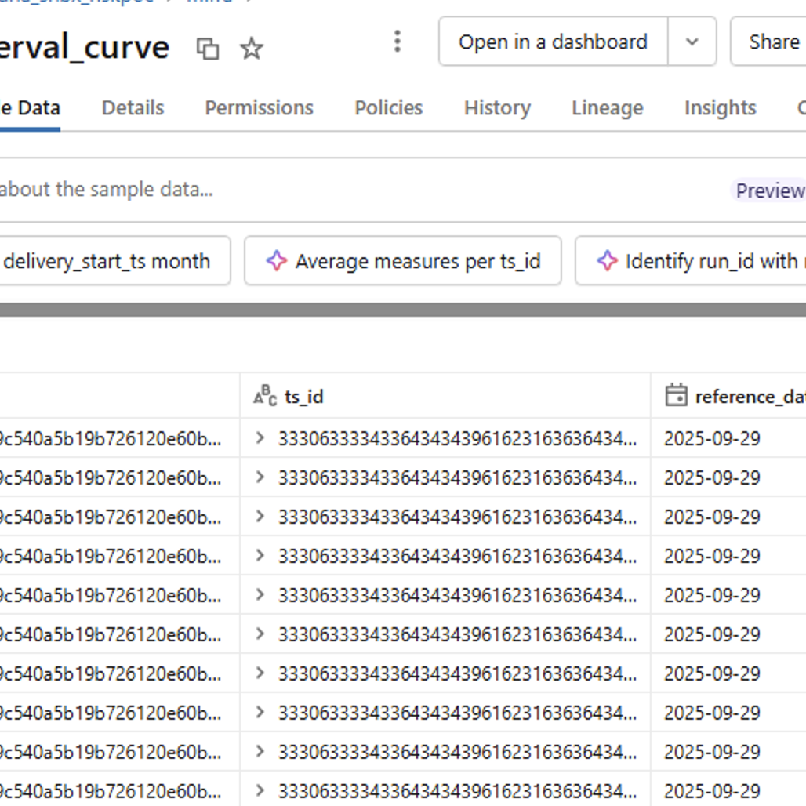Switch to the Details tab
Viewport: 806px width, 806px height.
coord(133,108)
